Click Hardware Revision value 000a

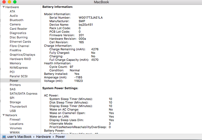(82, 39)
